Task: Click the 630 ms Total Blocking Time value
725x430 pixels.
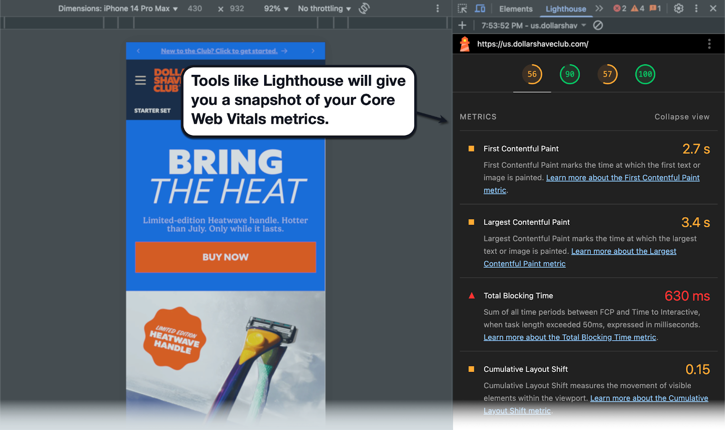Action: pos(687,296)
